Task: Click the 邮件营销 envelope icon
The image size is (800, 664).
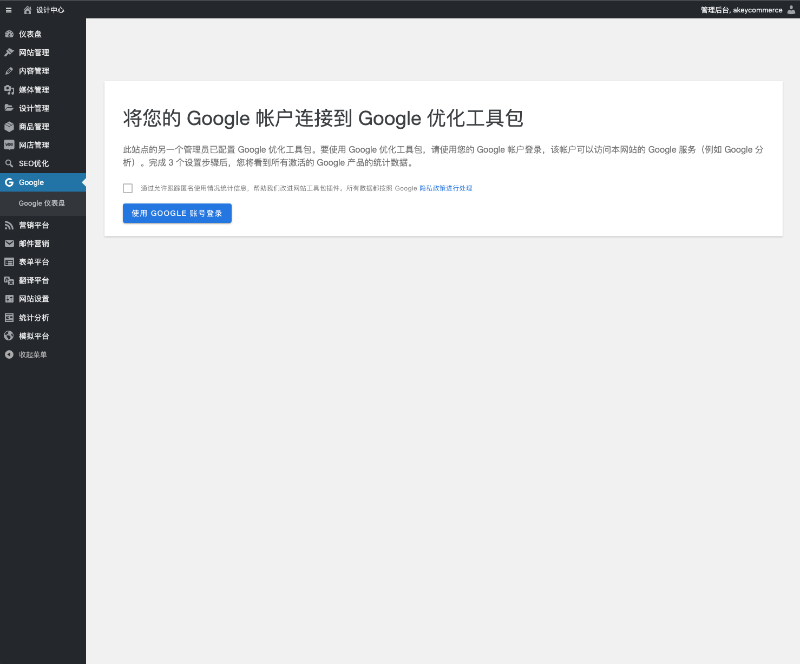Action: click(x=9, y=244)
